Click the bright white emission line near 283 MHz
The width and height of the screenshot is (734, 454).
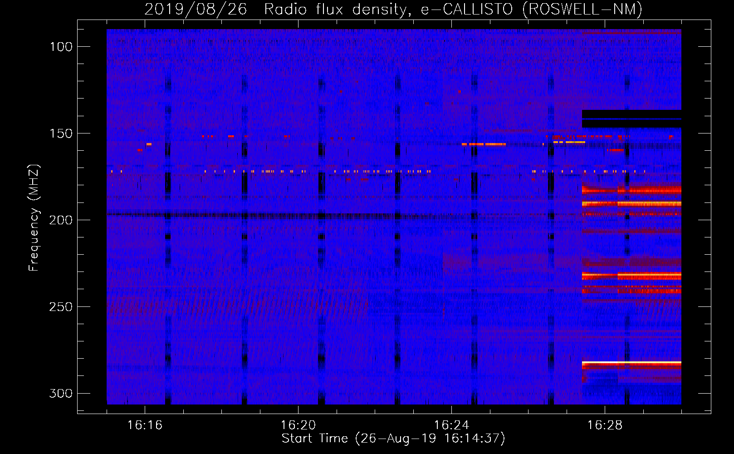[x=631, y=362]
